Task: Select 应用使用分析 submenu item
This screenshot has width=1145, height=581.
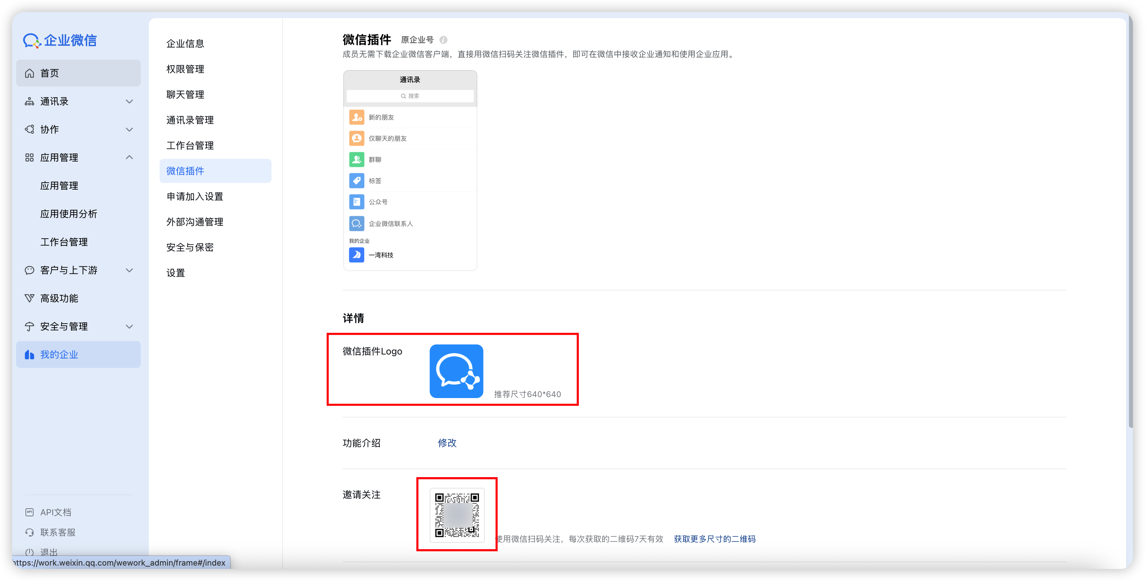Action: coord(68,214)
